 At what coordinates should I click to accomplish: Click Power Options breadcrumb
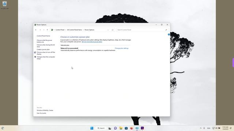pyautogui.click(x=89, y=30)
